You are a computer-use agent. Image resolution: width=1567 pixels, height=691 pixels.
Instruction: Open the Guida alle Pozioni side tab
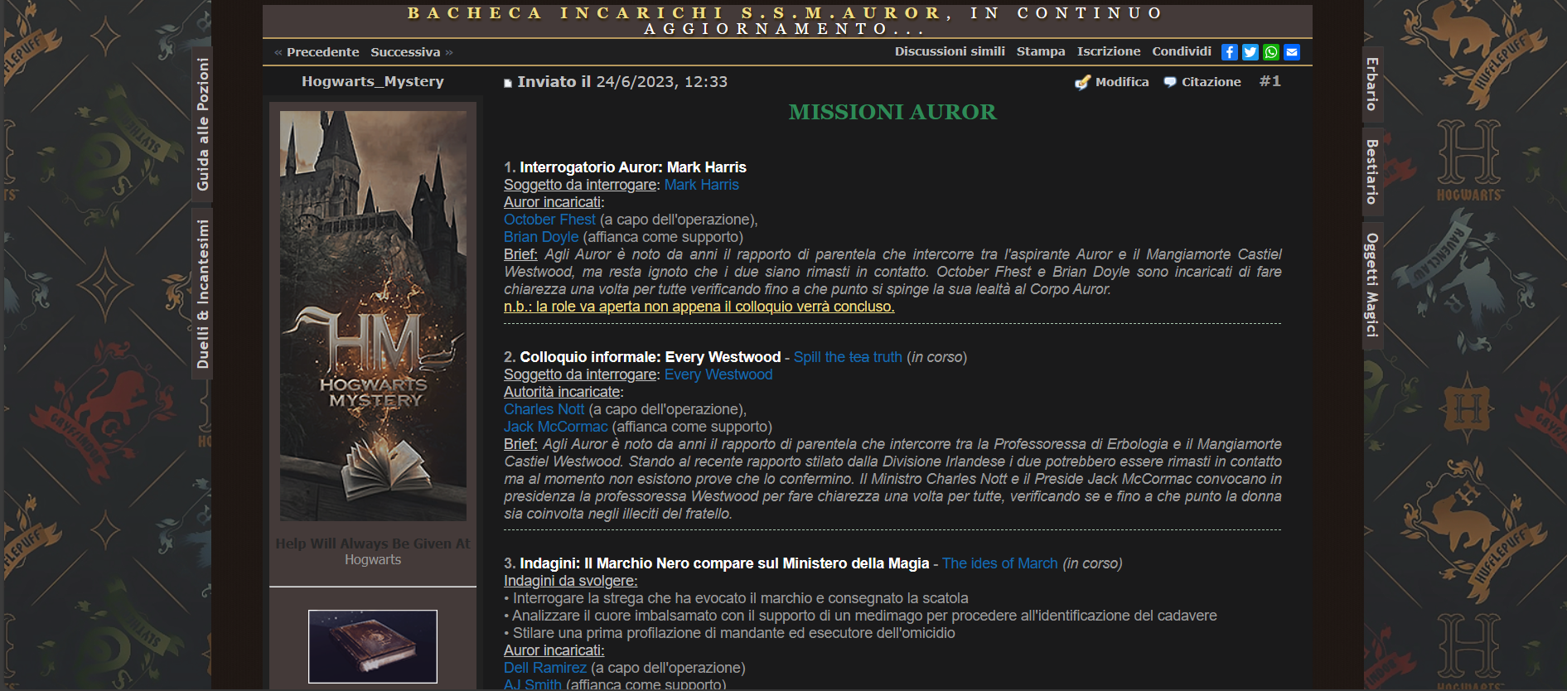point(202,124)
